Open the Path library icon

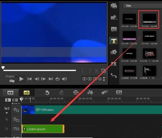tap(114, 76)
